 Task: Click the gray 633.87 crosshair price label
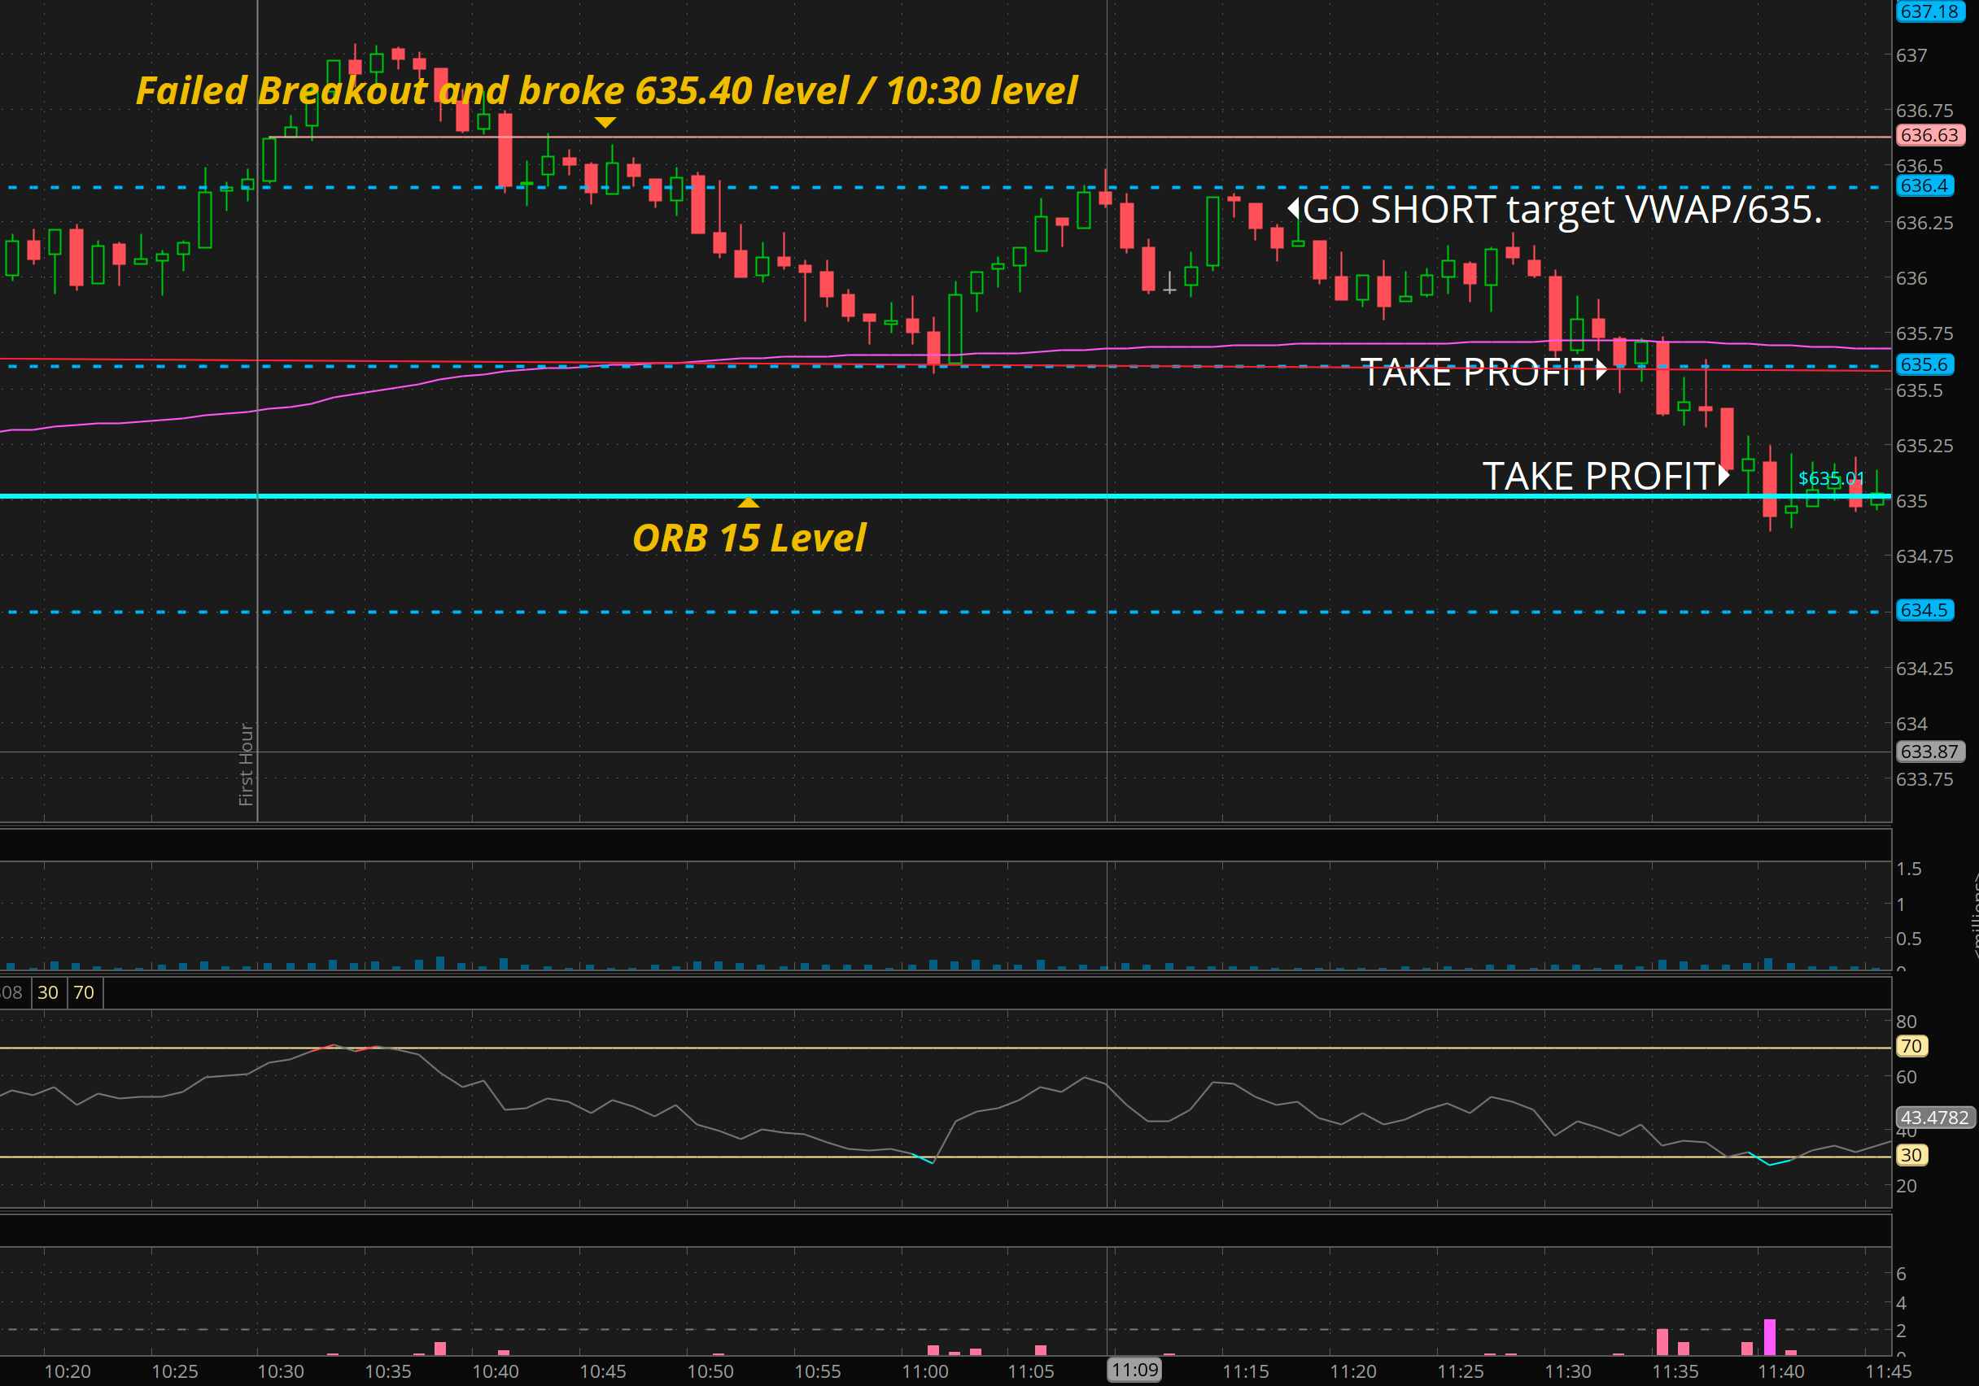point(1929,751)
